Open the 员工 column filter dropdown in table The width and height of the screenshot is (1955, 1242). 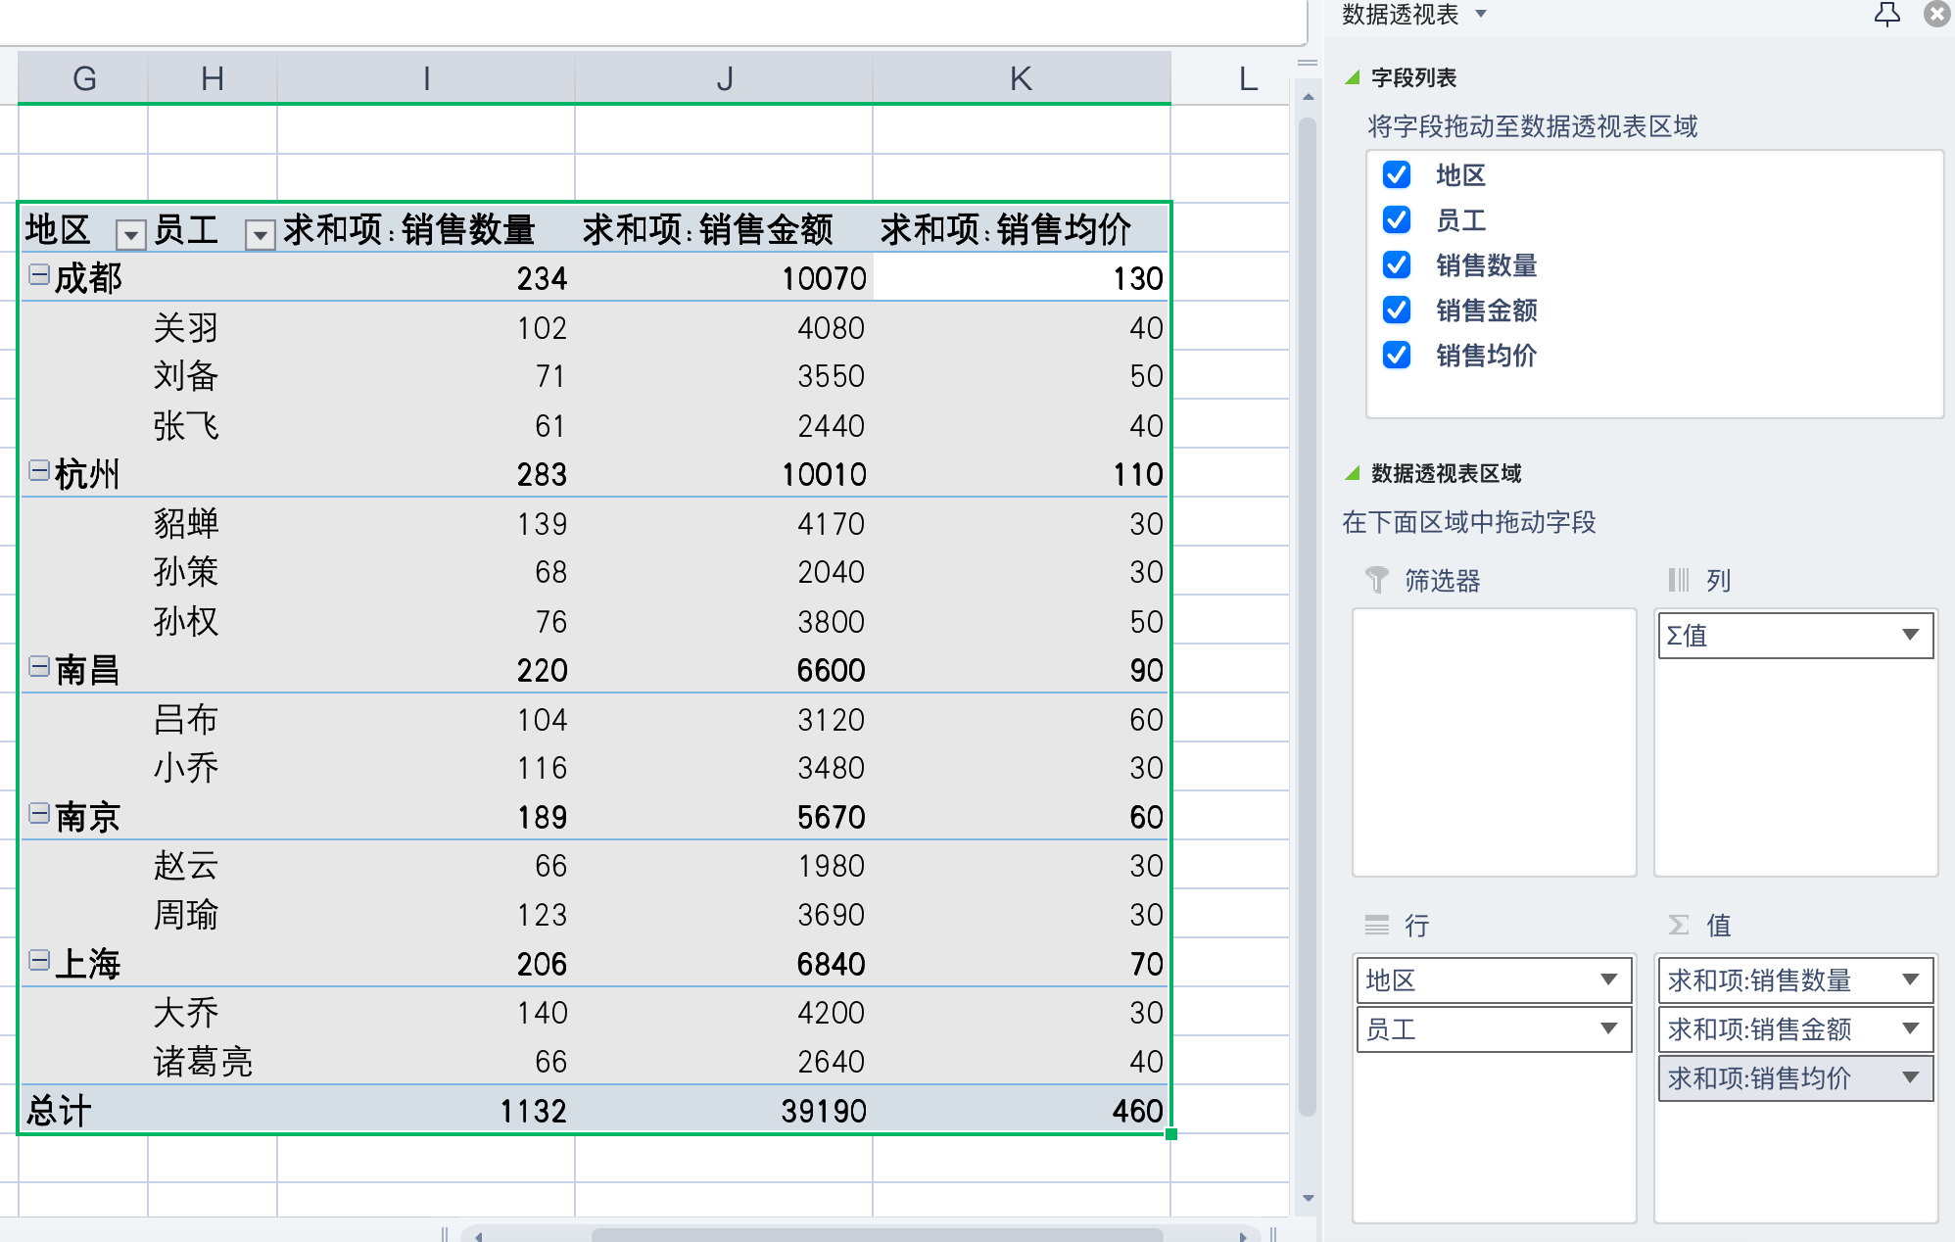coord(260,234)
